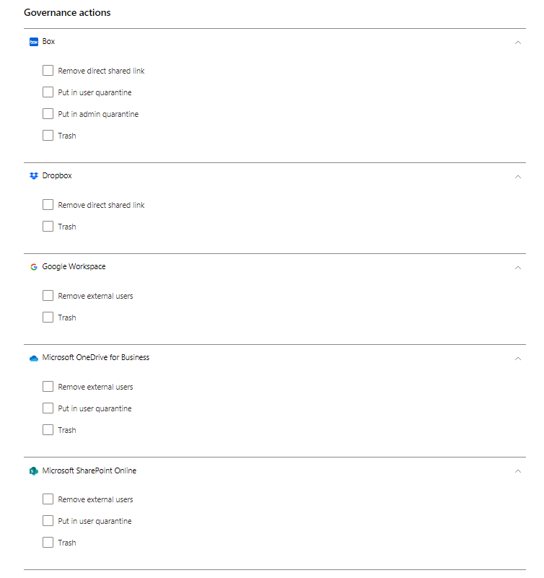544x578 pixels.
Task: Check Put in admin quarantine for Box
Action: (48, 114)
